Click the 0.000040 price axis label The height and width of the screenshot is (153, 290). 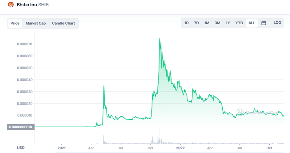pyautogui.click(x=25, y=80)
